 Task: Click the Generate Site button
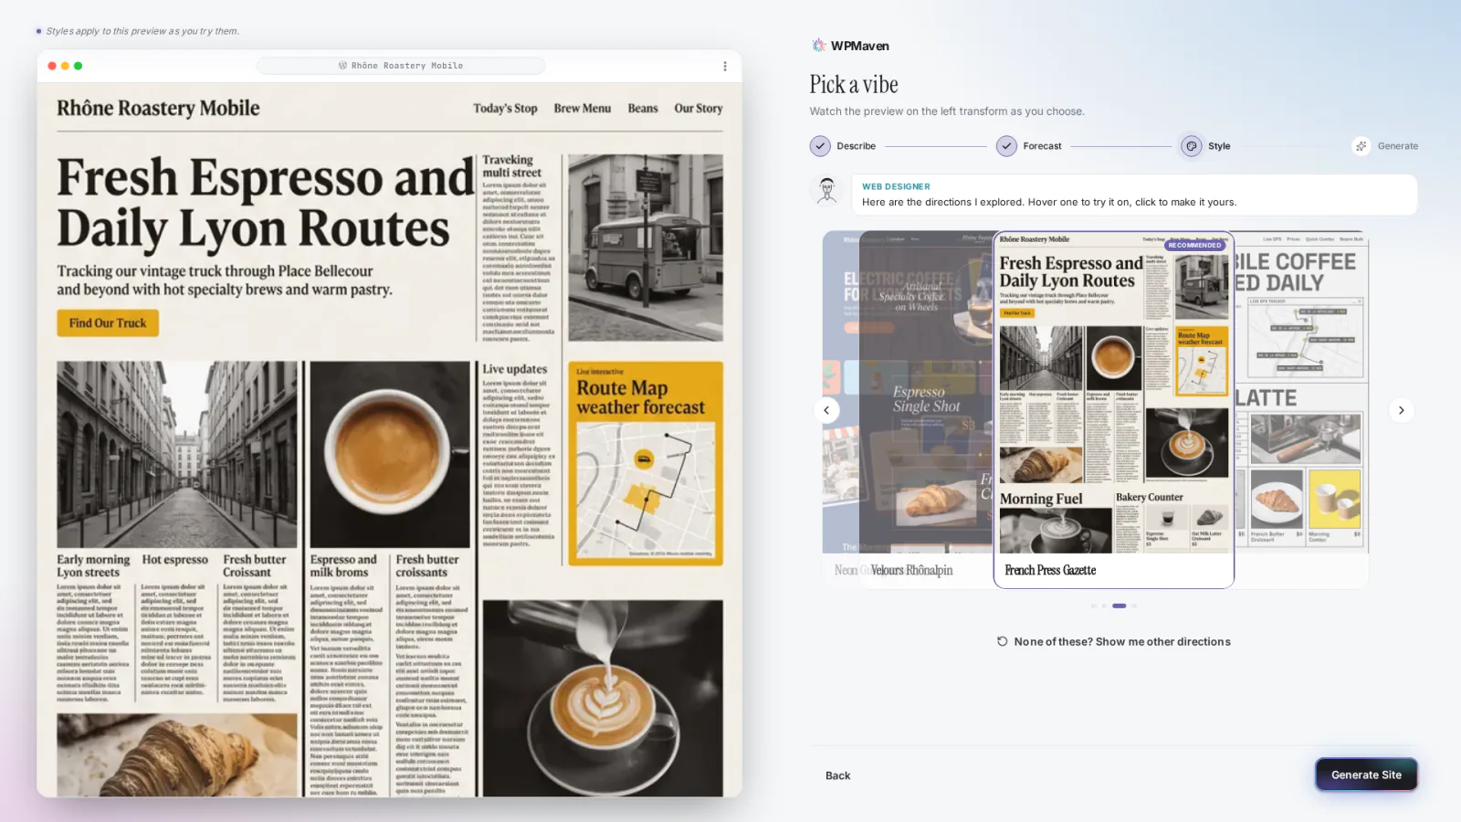click(1366, 775)
